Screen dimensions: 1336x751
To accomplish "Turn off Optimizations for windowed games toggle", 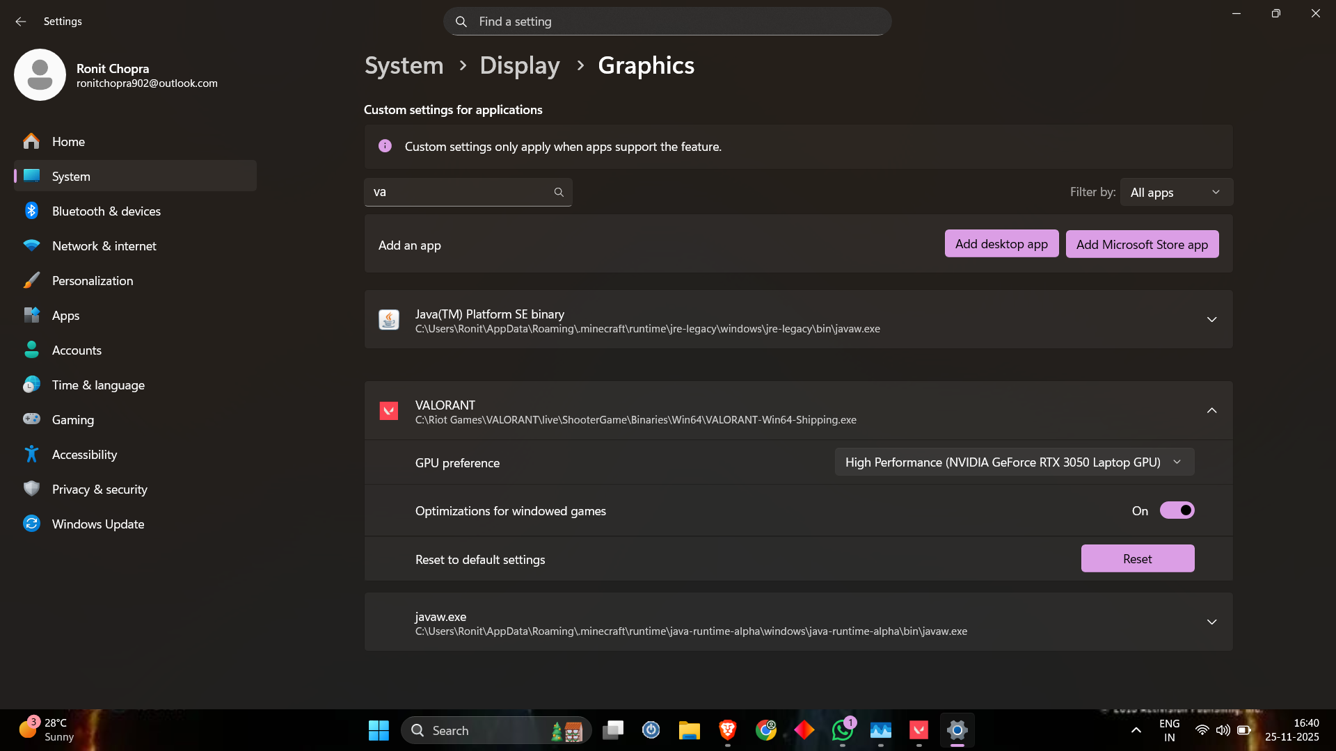I will click(1177, 510).
